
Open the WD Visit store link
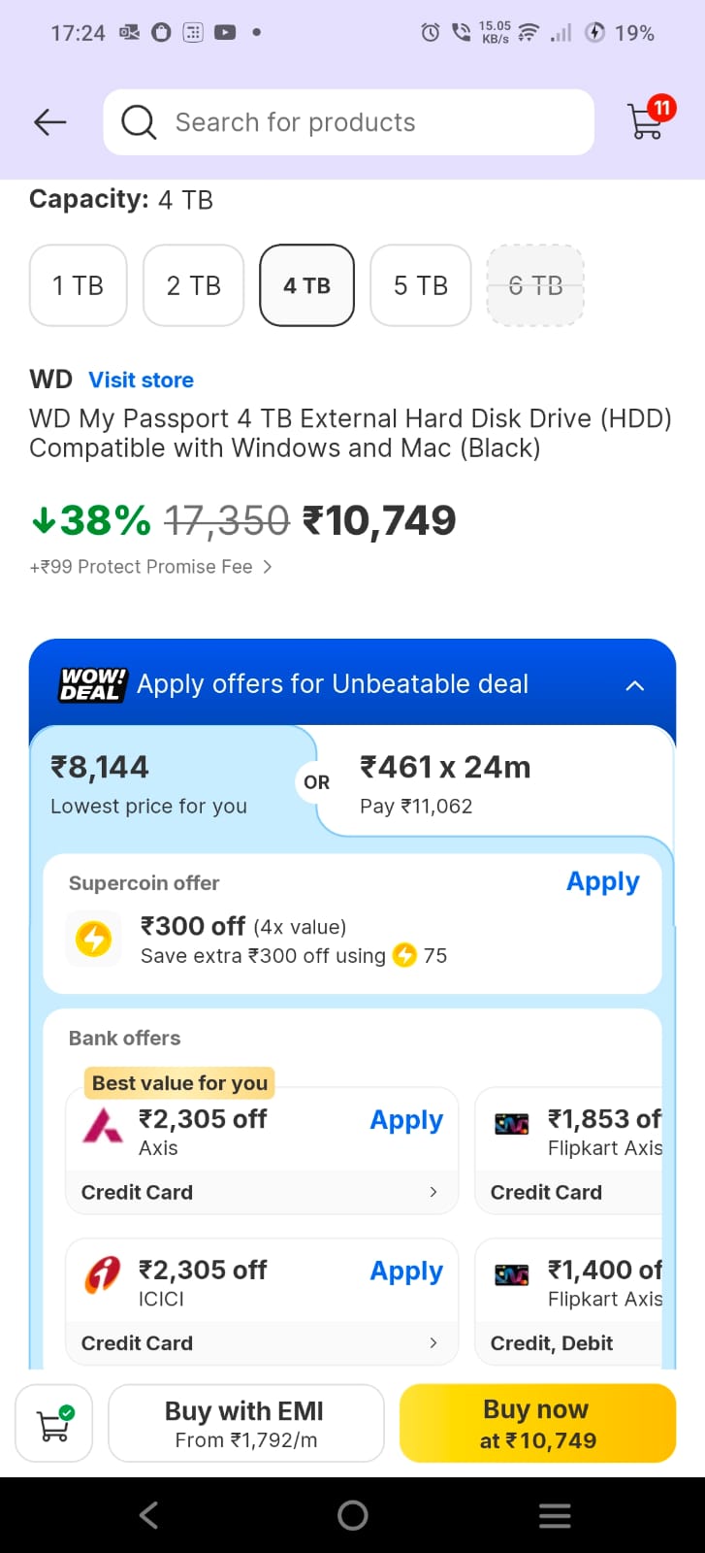click(x=141, y=380)
